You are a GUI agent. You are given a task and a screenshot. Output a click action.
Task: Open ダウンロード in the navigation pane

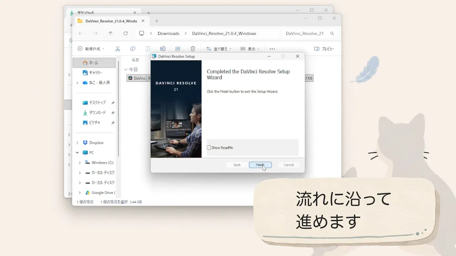click(94, 112)
